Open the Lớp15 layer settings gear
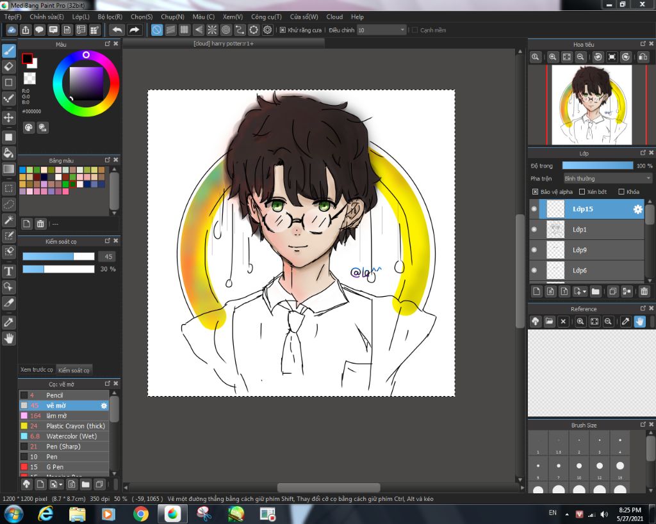The height and width of the screenshot is (524, 656). coord(637,209)
